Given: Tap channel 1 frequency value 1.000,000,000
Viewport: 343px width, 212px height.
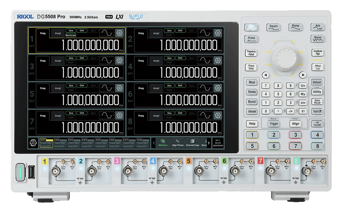Looking at the screenshot, I should pyautogui.click(x=90, y=45).
